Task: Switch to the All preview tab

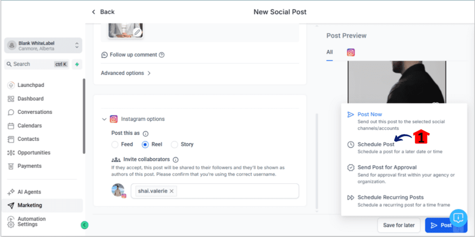Action: [330, 52]
